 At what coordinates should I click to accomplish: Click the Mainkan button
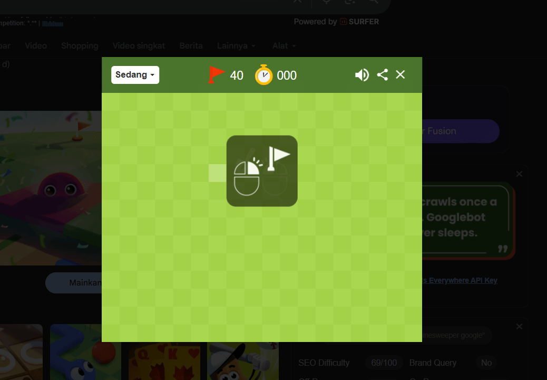pyautogui.click(x=84, y=283)
